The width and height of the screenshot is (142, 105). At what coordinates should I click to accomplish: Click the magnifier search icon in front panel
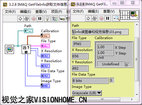(x=117, y=18)
